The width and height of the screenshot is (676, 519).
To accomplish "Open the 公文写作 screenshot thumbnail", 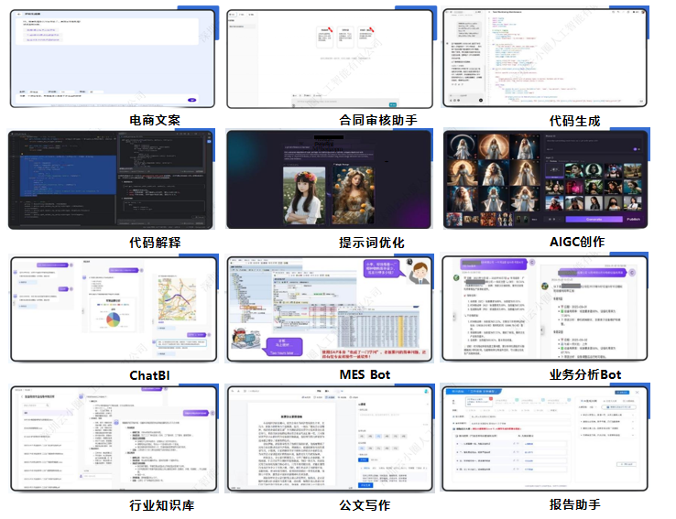I will coord(330,438).
